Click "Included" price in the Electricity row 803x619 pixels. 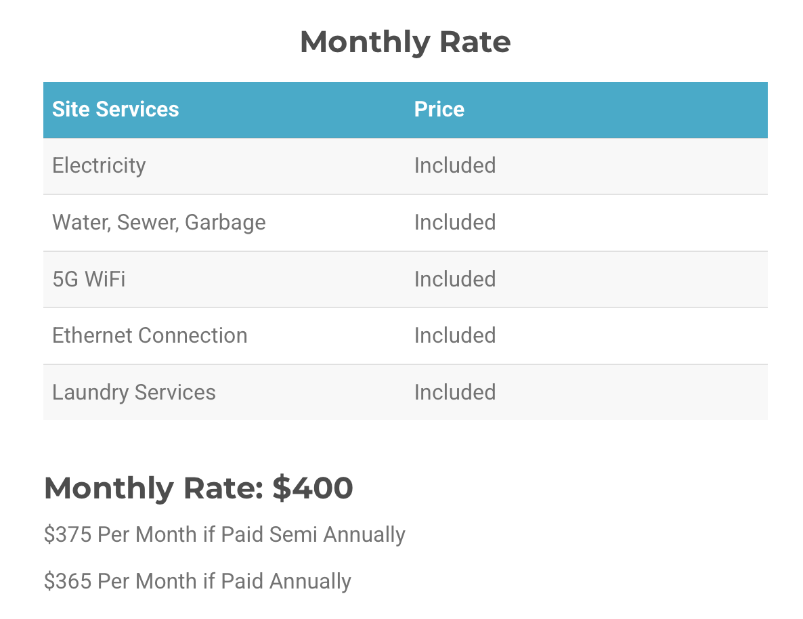point(455,166)
